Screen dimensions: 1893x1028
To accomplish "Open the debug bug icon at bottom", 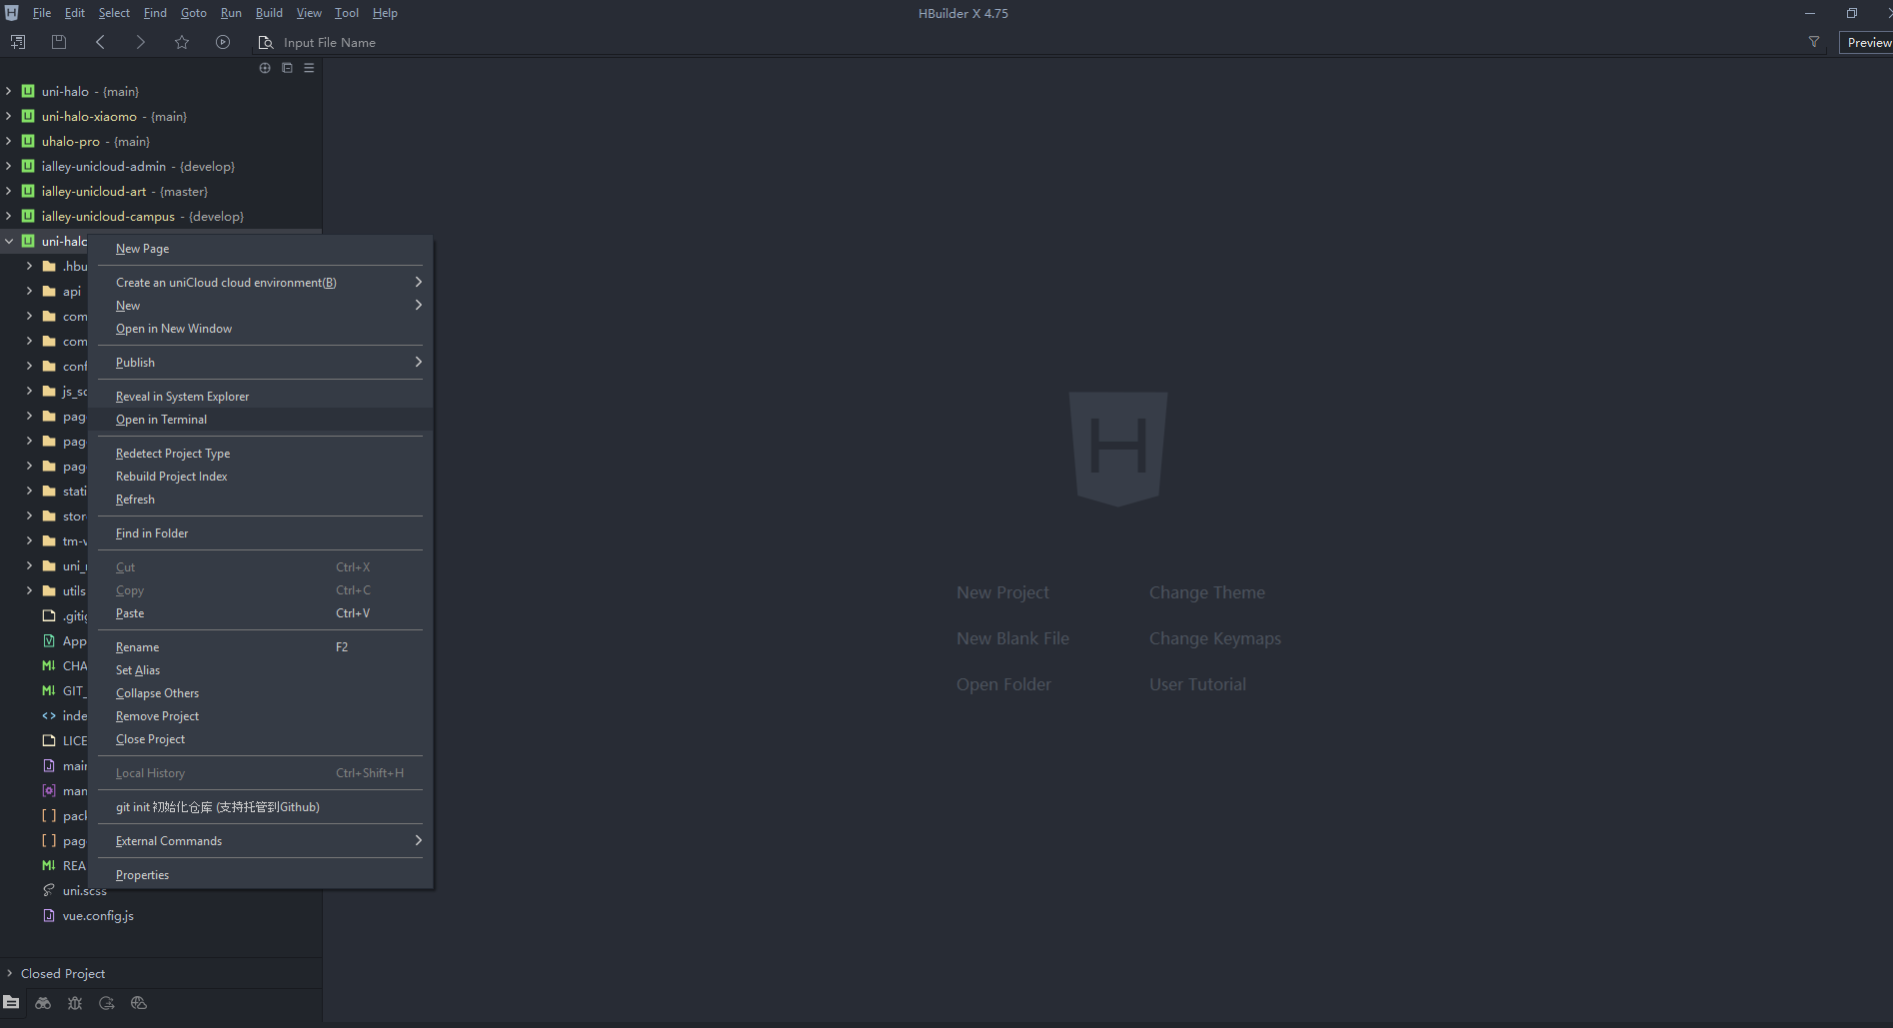I will point(75,1002).
